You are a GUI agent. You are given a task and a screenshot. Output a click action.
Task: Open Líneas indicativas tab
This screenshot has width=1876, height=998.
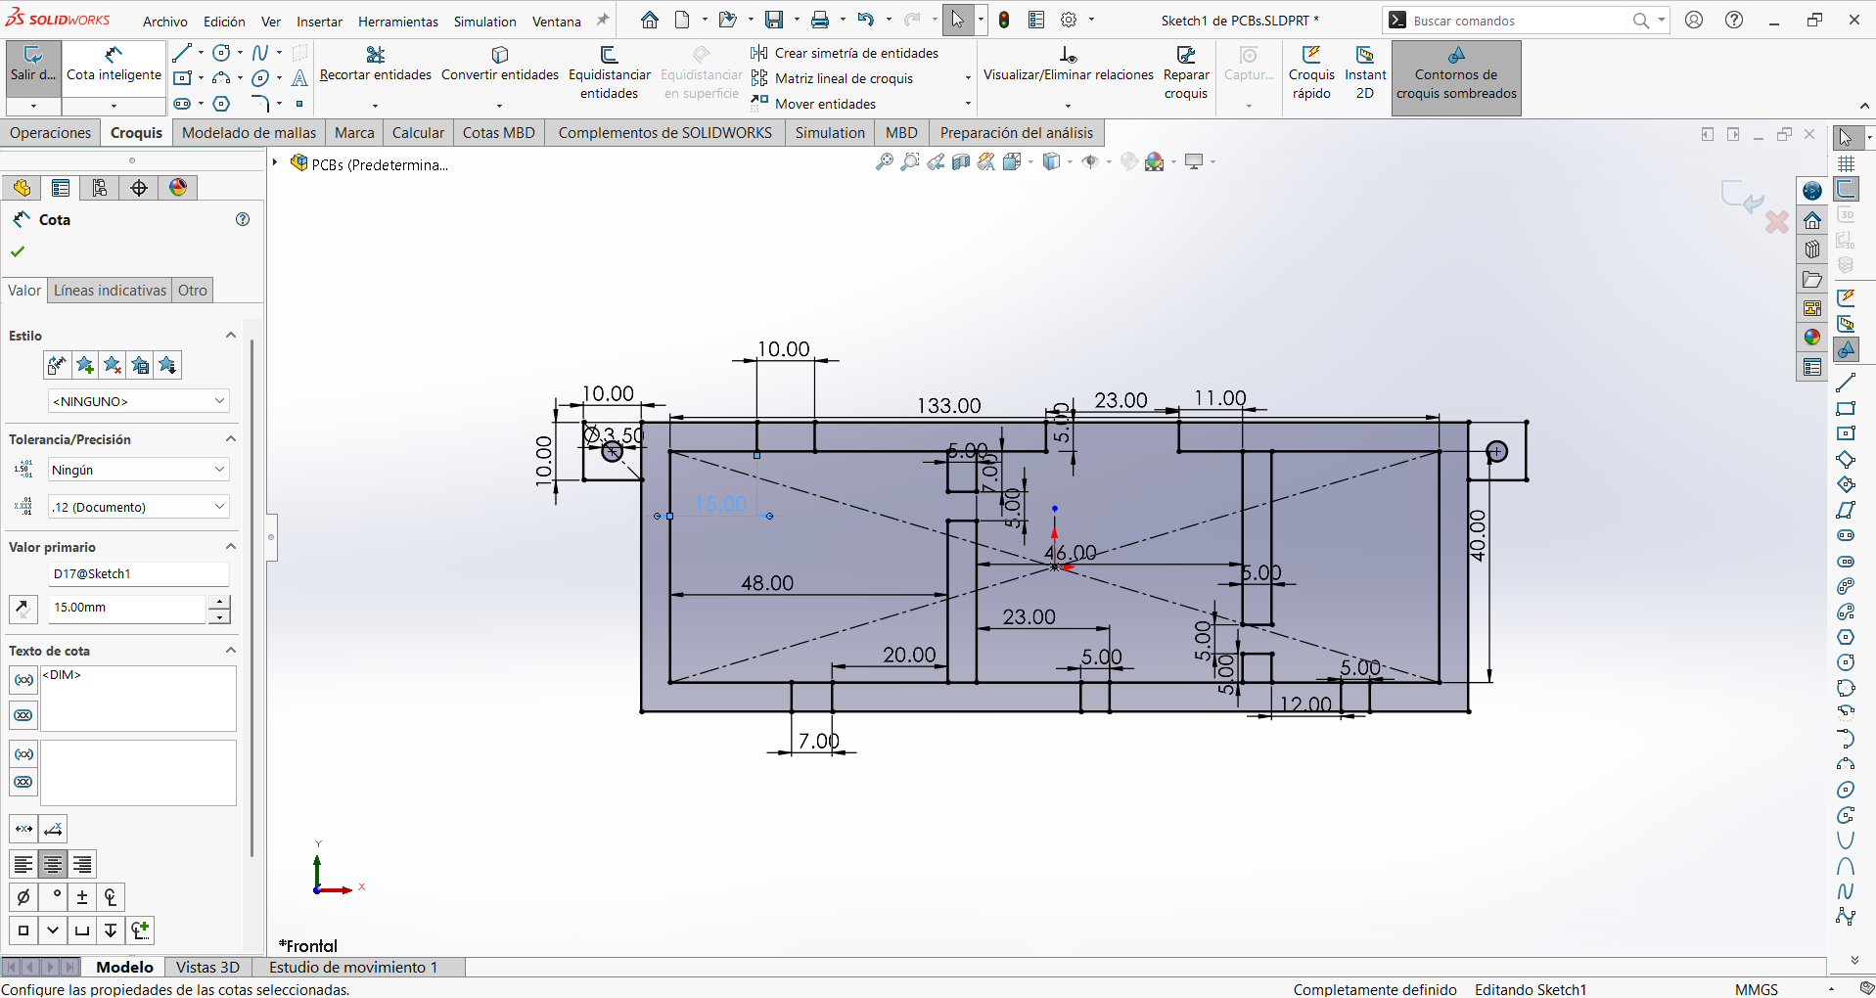tap(110, 290)
